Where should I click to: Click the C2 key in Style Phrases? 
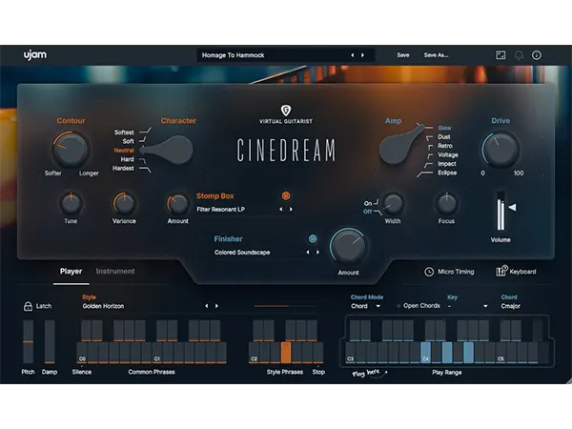point(254,353)
